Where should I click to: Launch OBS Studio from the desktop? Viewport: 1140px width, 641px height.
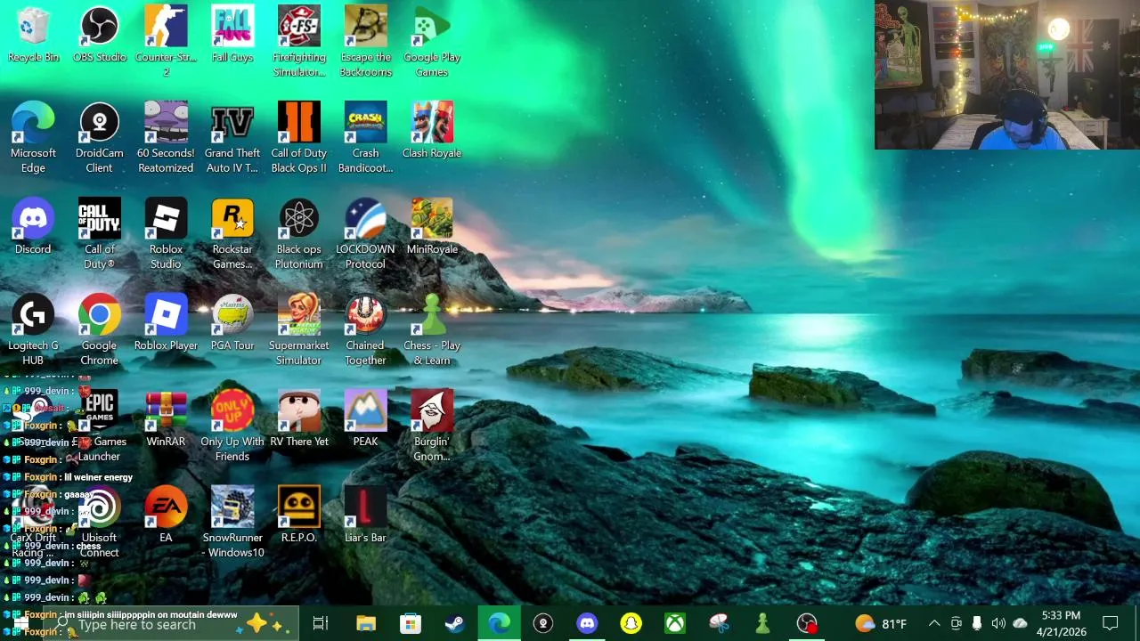pos(99,36)
